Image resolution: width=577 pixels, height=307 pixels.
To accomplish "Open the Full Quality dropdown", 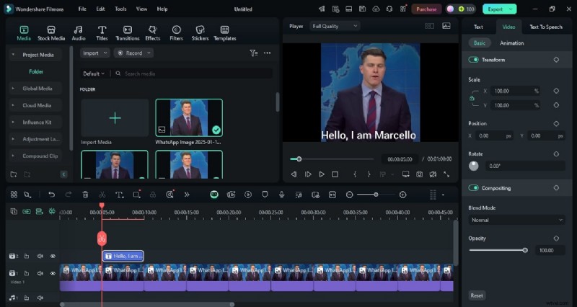I will (334, 26).
